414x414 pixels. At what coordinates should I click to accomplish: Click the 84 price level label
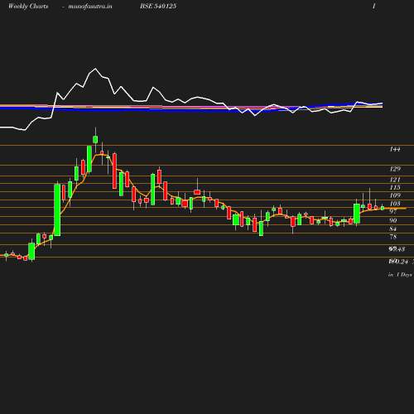(x=393, y=229)
